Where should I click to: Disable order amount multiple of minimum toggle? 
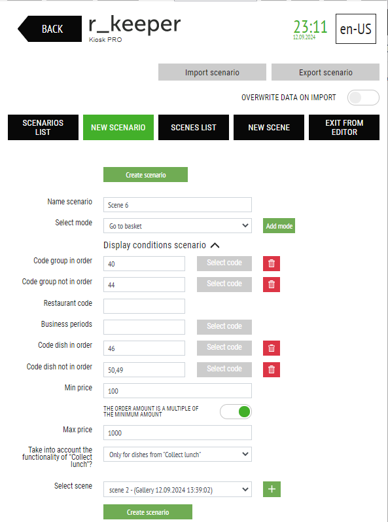pyautogui.click(x=236, y=411)
